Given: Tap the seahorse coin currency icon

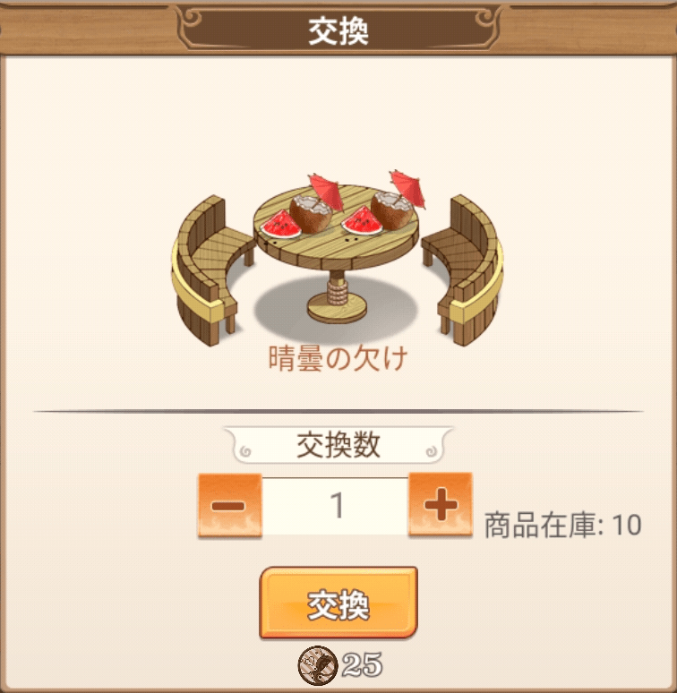Looking at the screenshot, I should point(317,665).
